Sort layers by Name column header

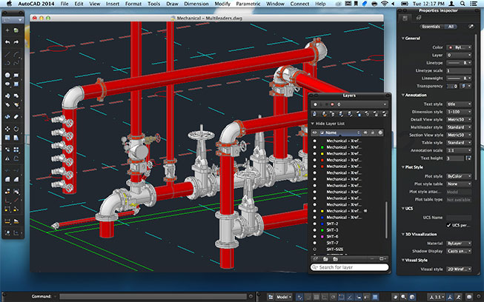[340, 132]
